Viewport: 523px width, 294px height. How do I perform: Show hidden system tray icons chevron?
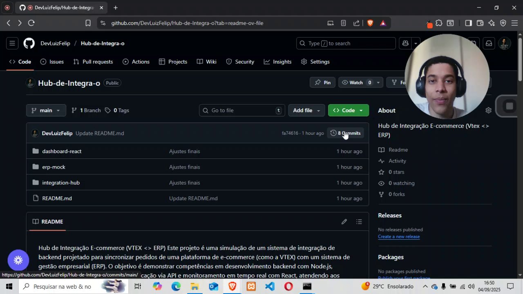pyautogui.click(x=425, y=287)
